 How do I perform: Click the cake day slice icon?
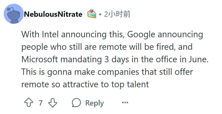pos(92,14)
